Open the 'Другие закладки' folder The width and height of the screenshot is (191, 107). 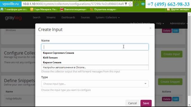click(178, 9)
